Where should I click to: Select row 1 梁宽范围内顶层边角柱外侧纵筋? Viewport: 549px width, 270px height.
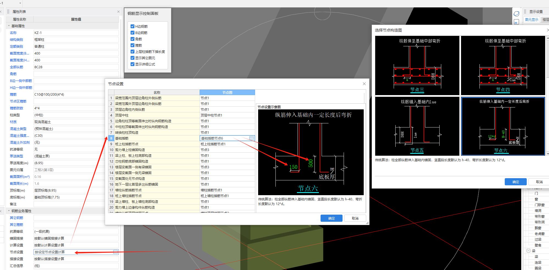157,98
